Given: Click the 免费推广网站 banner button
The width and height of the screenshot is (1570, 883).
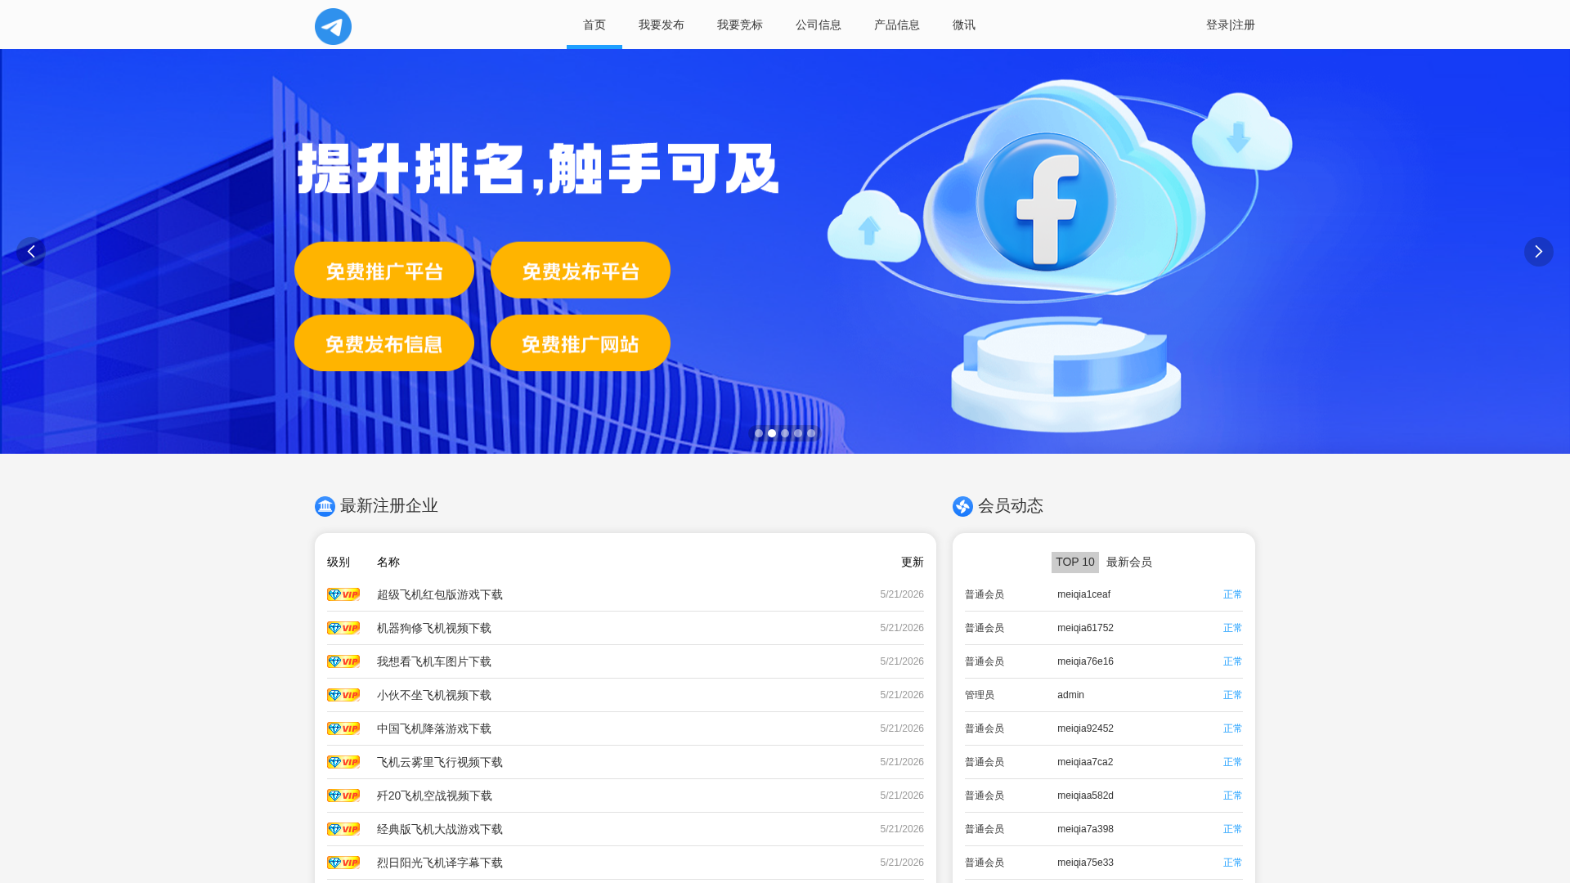Looking at the screenshot, I should click(x=581, y=343).
